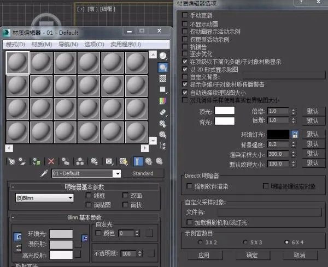Click 默认 button next to 顶光 倍增
The image size is (328, 267).
pos(313,111)
